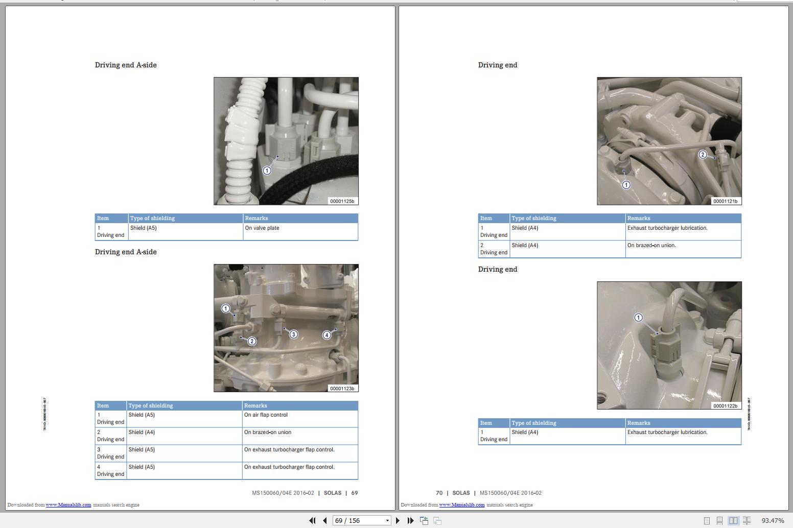Open the page number dropdown arrow

click(x=387, y=520)
